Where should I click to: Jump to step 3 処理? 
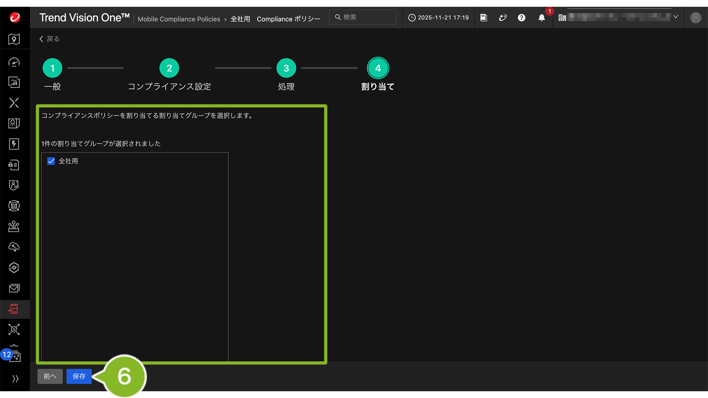coord(286,68)
